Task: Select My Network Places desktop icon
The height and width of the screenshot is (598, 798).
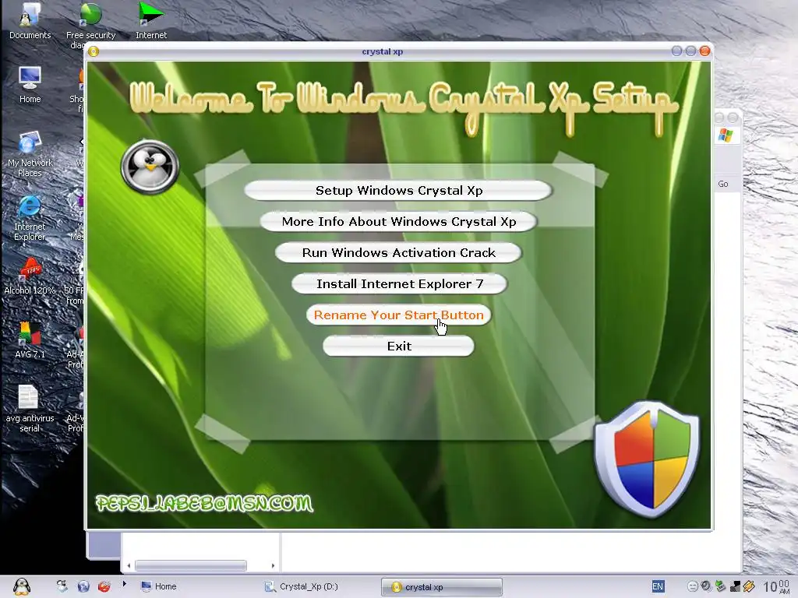Action: (x=30, y=153)
